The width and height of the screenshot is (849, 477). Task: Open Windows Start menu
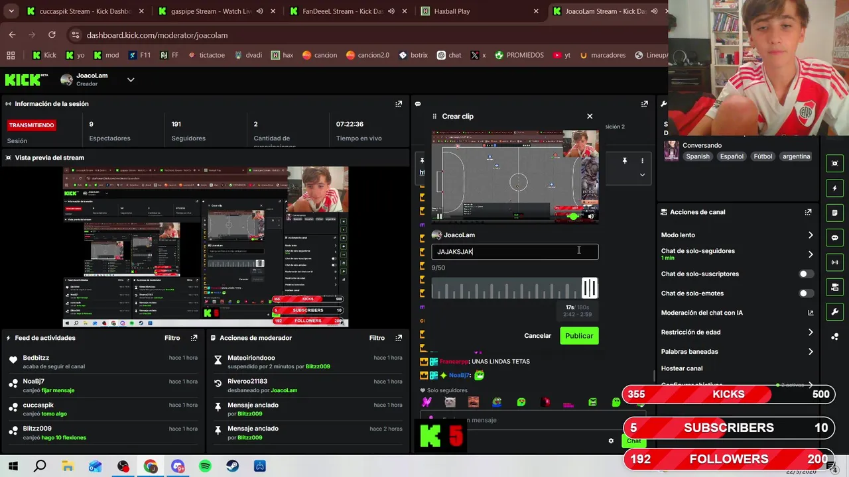[13, 466]
